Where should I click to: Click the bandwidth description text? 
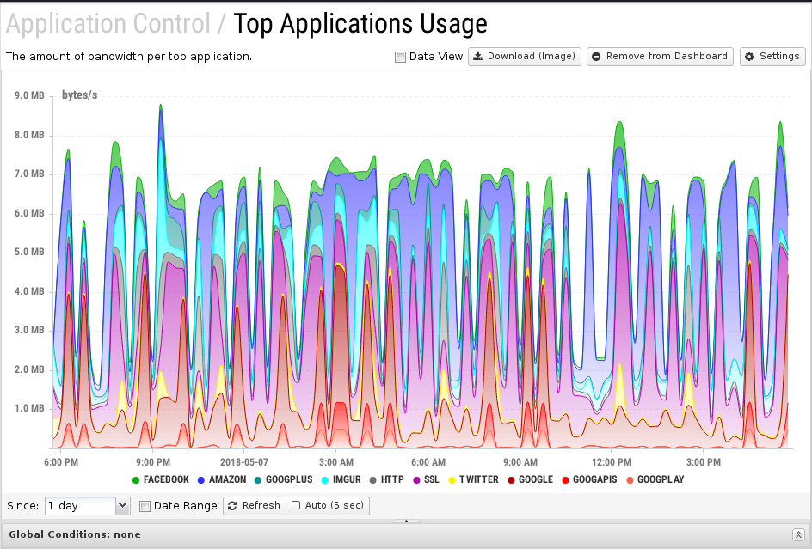[129, 57]
